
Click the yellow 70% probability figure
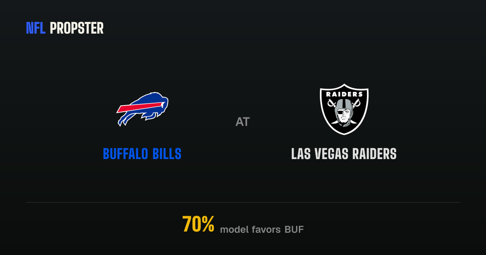point(198,224)
